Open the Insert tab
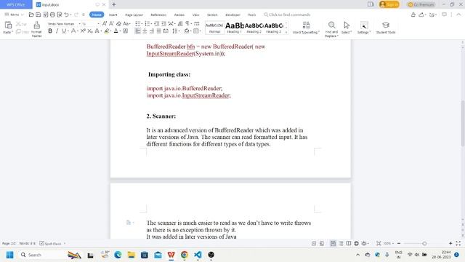465x262 pixels. pos(113,15)
